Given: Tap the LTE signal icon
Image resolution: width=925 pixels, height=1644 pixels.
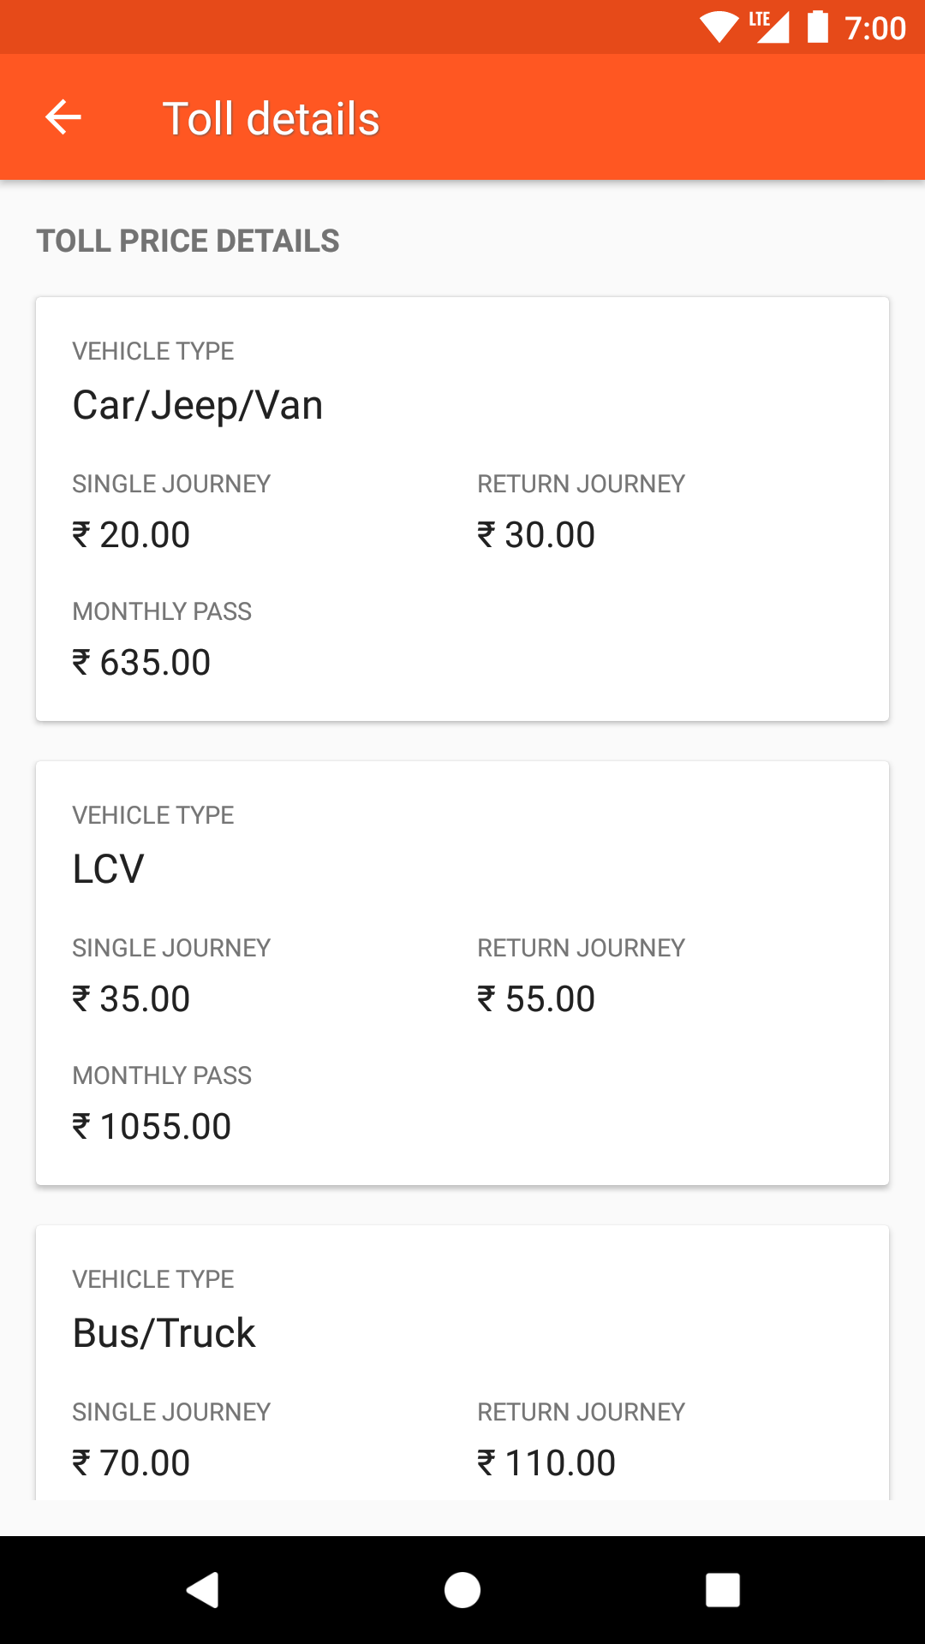Looking at the screenshot, I should (x=769, y=27).
